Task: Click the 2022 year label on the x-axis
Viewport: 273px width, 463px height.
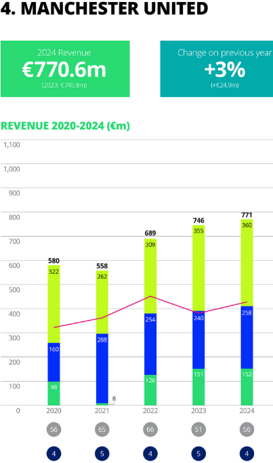Action: pyautogui.click(x=150, y=411)
